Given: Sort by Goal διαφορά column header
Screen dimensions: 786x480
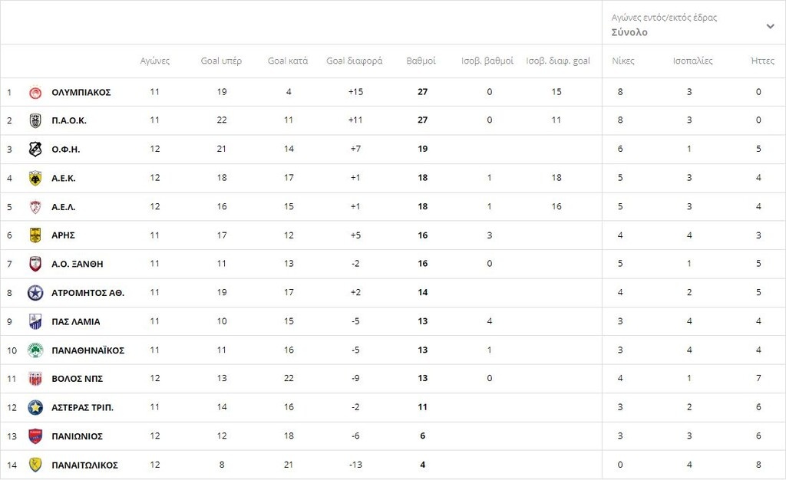Looking at the screenshot, I should coord(354,61).
